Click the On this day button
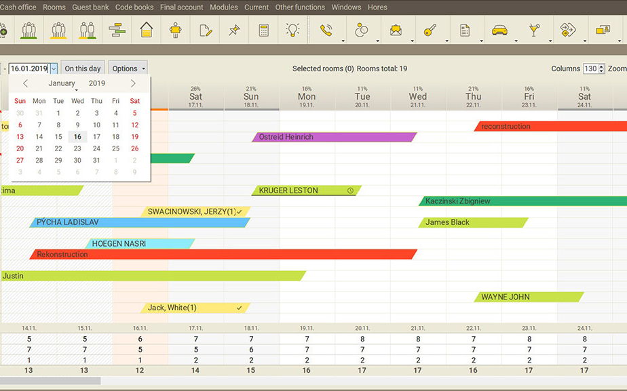 pos(83,68)
